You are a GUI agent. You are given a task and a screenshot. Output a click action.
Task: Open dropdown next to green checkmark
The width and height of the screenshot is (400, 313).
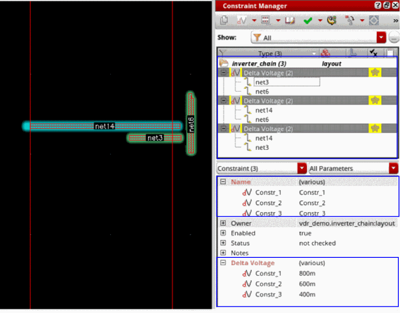(320, 20)
